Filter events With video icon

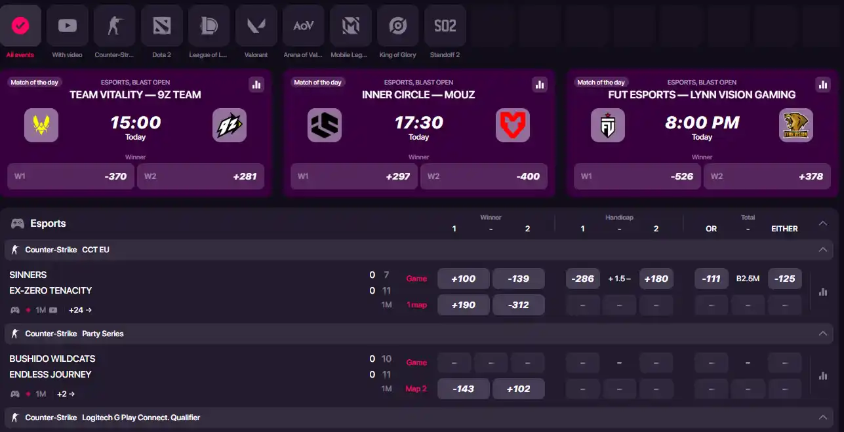(x=68, y=26)
